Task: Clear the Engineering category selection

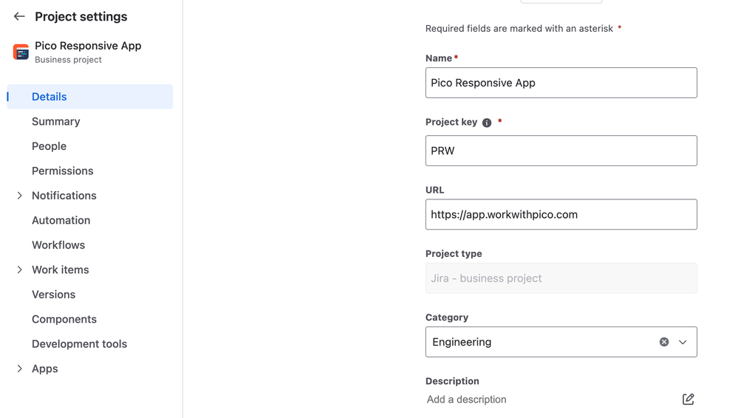Action: pos(664,342)
